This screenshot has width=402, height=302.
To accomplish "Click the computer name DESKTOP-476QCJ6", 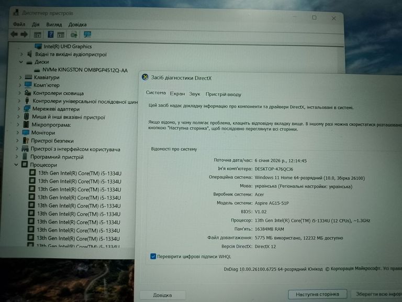I will tap(274, 169).
